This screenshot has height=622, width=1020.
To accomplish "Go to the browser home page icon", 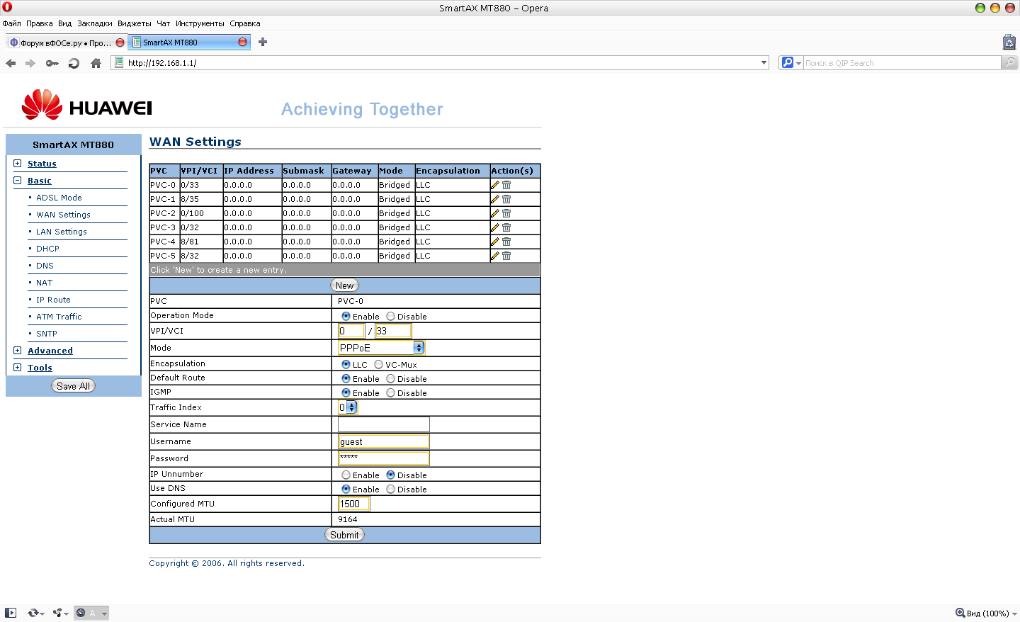I will 96,63.
